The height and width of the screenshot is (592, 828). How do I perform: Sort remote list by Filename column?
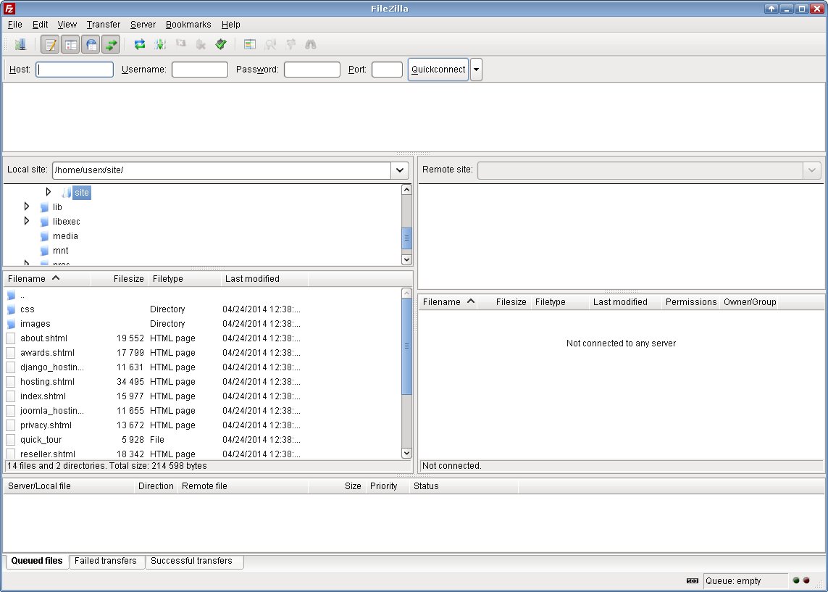pyautogui.click(x=448, y=302)
